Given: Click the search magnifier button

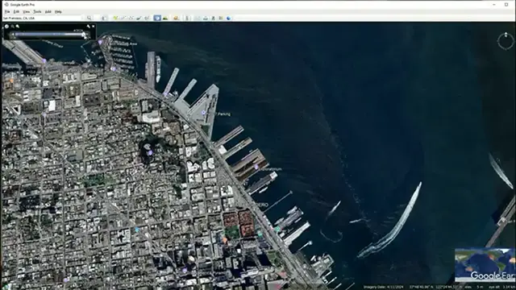Looking at the screenshot, I should pyautogui.click(x=89, y=18).
